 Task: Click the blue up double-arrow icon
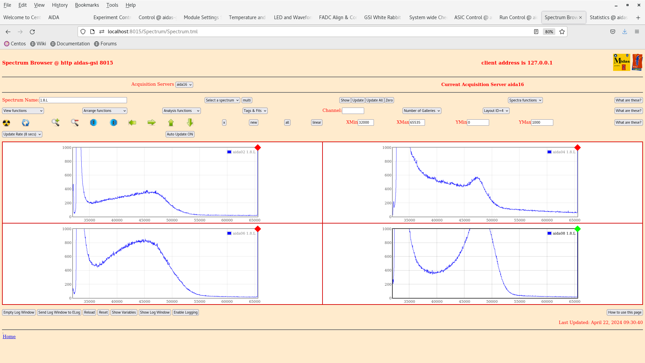[x=114, y=123]
